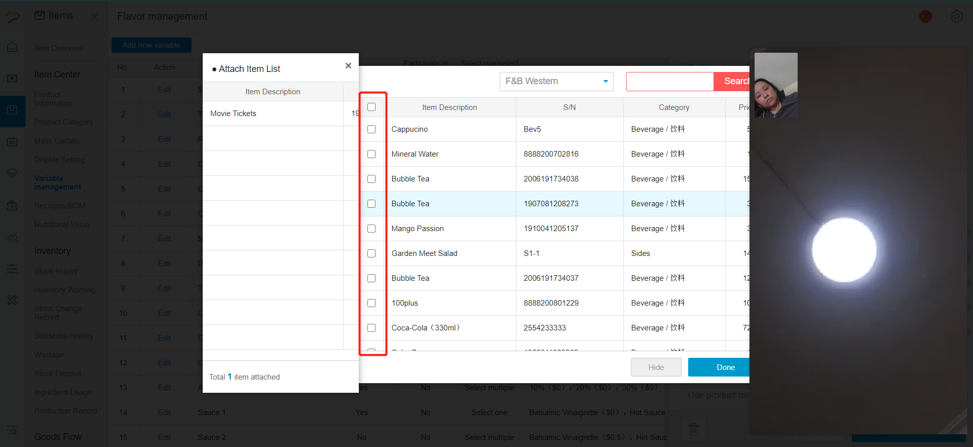973x447 pixels.
Task: Click the app logo icon
Action: click(x=12, y=17)
